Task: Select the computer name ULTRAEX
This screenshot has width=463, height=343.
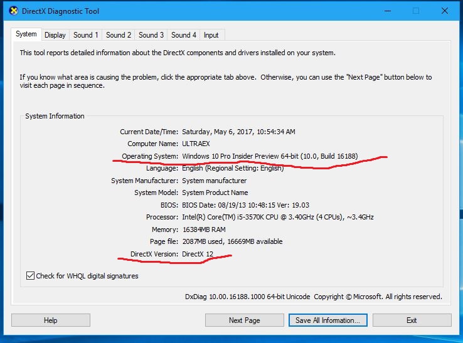Action: click(196, 144)
